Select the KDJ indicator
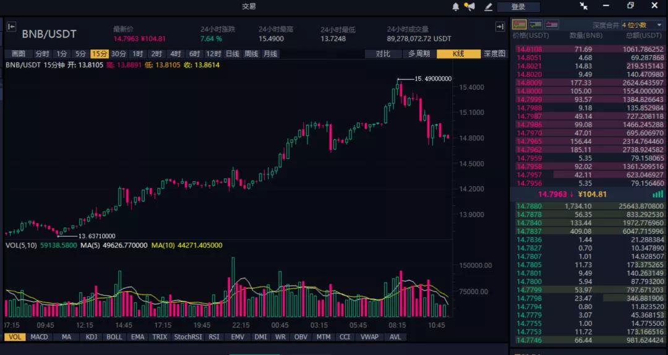The width and height of the screenshot is (668, 355). (x=91, y=337)
